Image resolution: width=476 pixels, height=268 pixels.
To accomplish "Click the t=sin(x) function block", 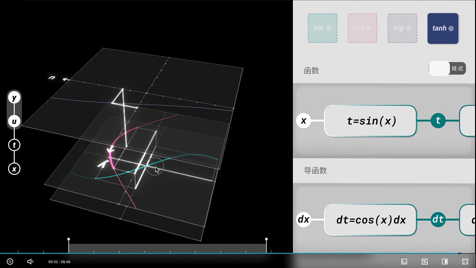I will (x=370, y=121).
